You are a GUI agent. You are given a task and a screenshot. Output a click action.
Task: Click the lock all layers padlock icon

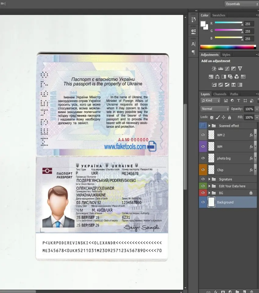click(x=229, y=117)
